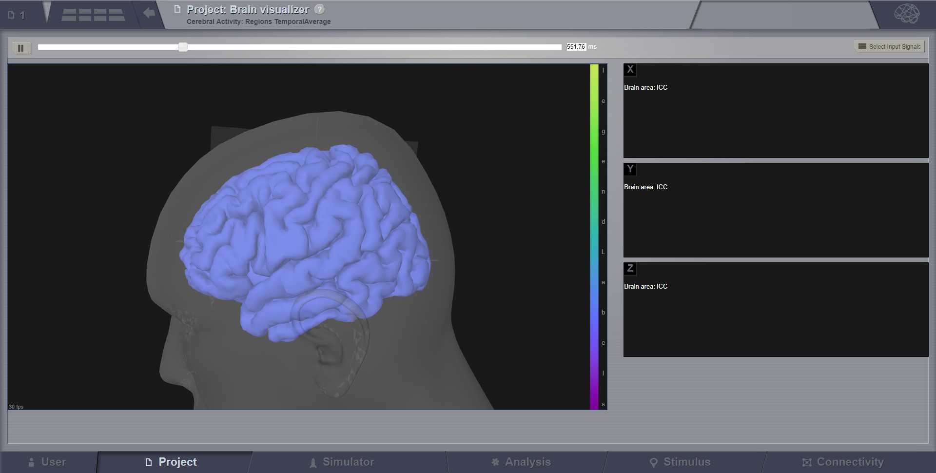Open the four-column layout grid icon
936x473 pixels.
pos(93,15)
